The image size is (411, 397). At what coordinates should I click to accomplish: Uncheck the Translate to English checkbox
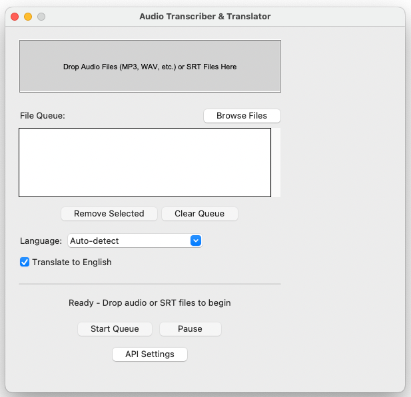25,262
